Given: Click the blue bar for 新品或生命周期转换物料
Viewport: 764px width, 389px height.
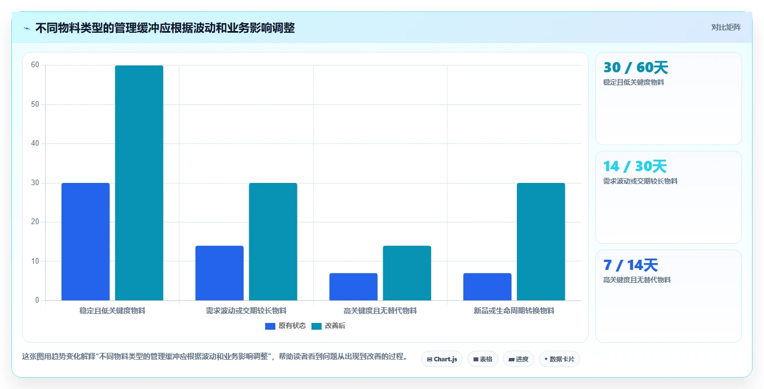Looking at the screenshot, I should [488, 287].
